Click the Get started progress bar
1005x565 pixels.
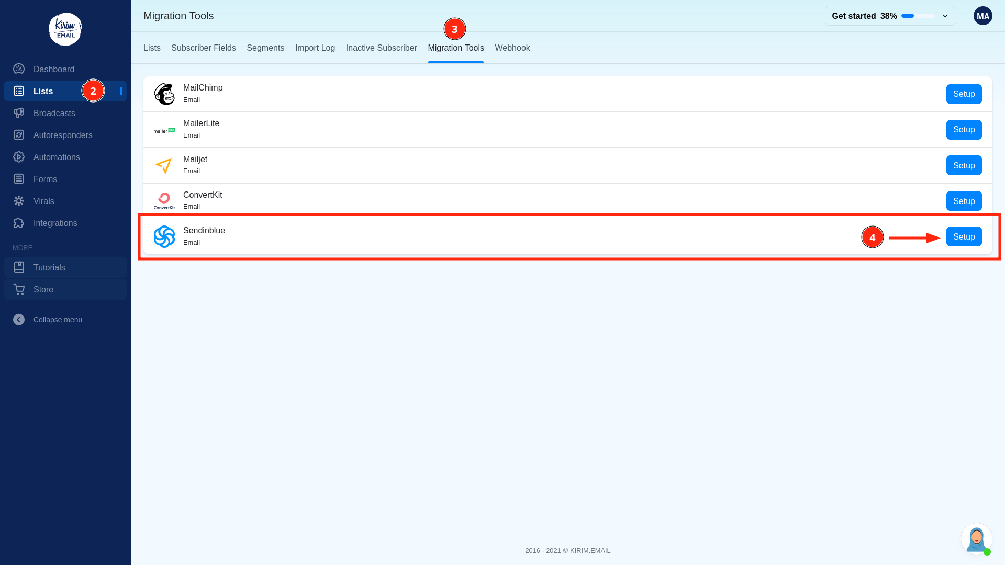(918, 16)
